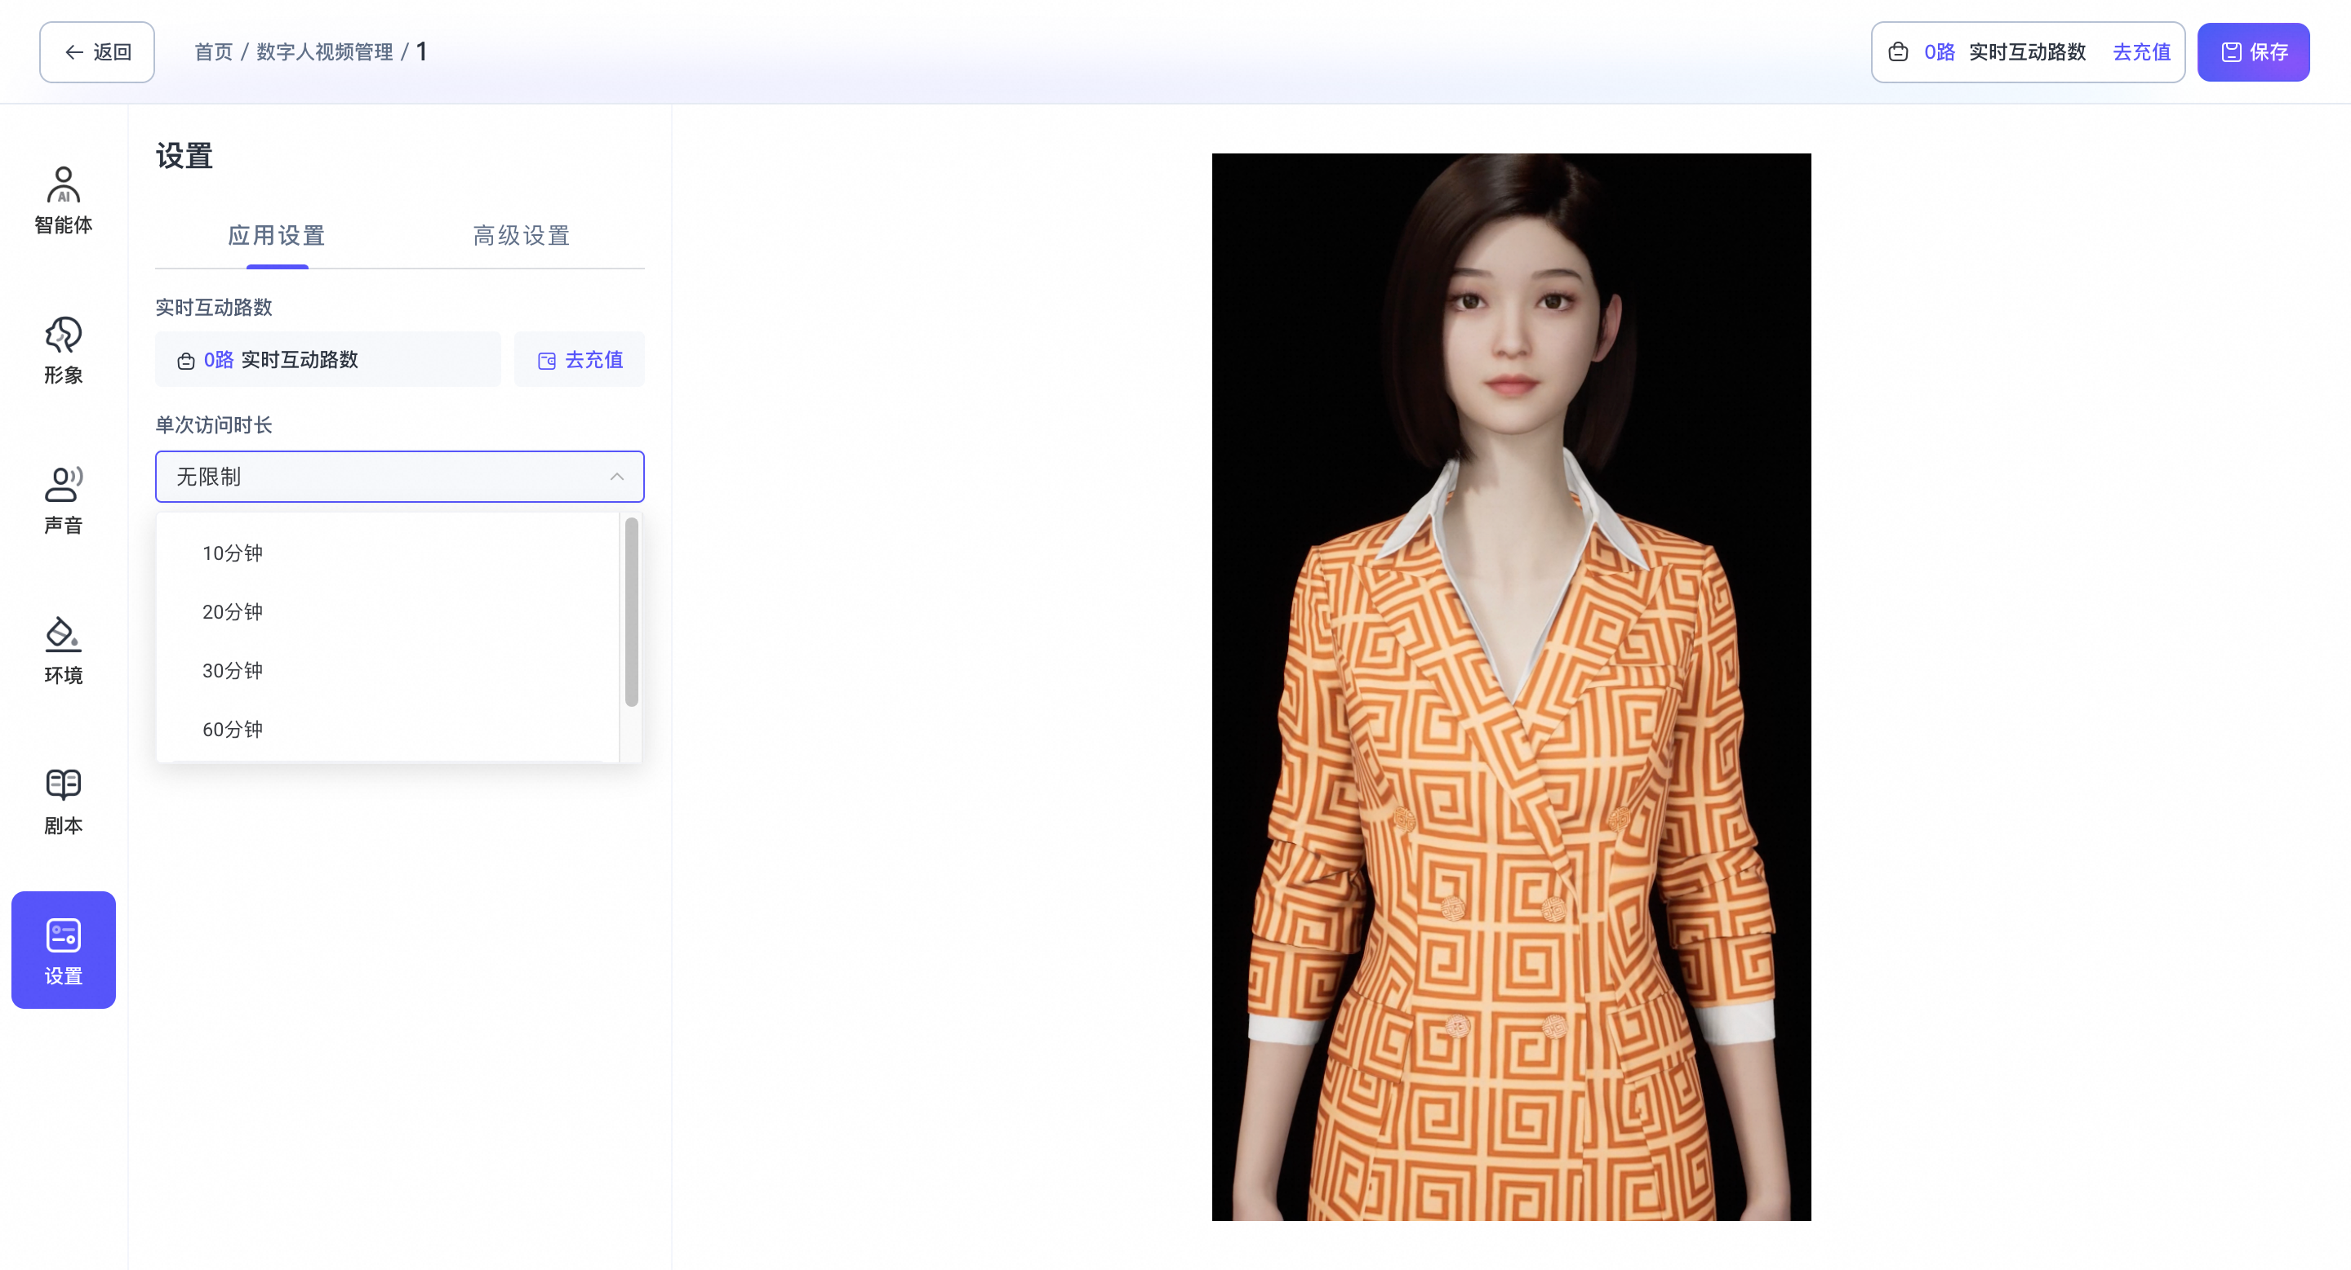Switch to 应用设置 tab
Image resolution: width=2351 pixels, height=1270 pixels.
click(278, 235)
